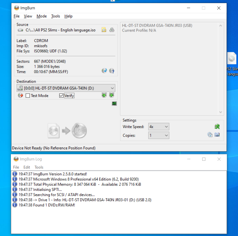Click the ImgBurn title bar app icon

tap(16, 8)
